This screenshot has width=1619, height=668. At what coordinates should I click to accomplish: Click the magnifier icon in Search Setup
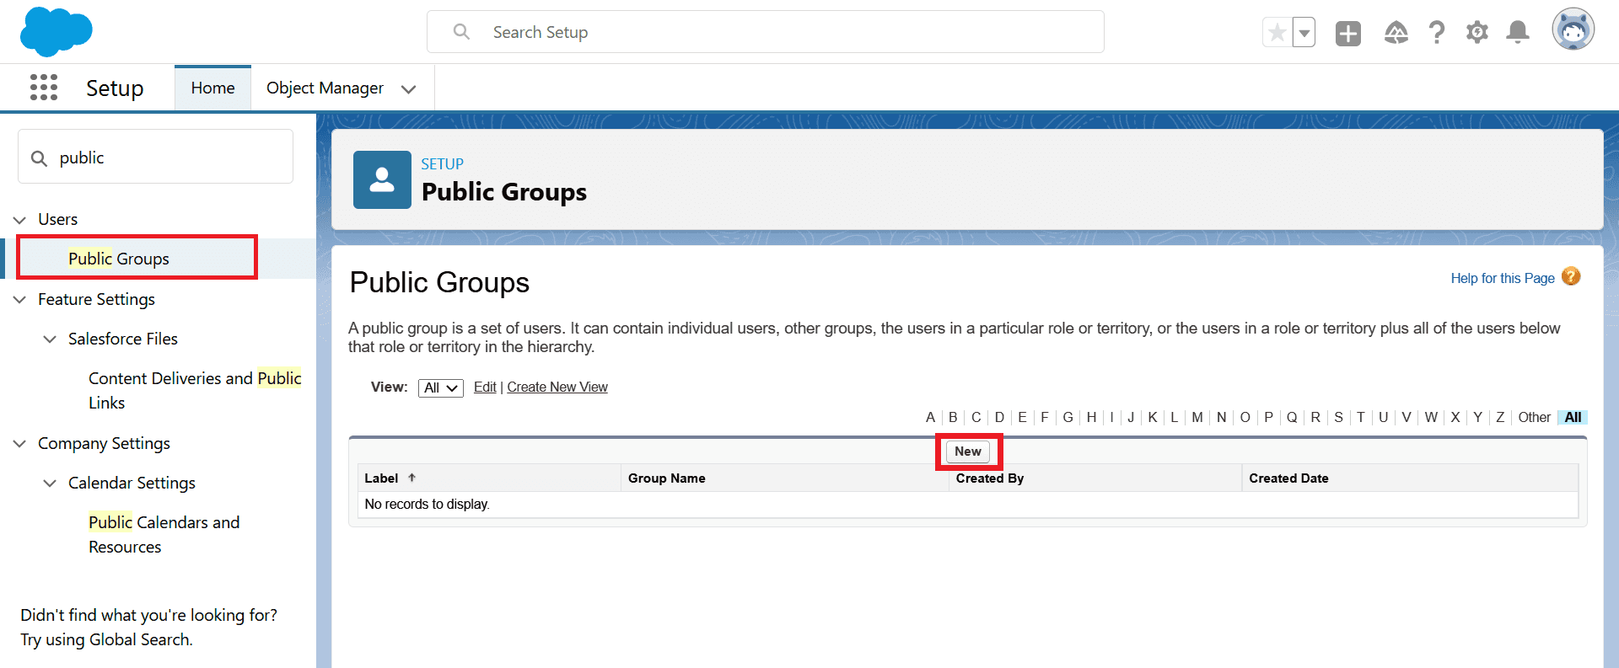pos(461,32)
